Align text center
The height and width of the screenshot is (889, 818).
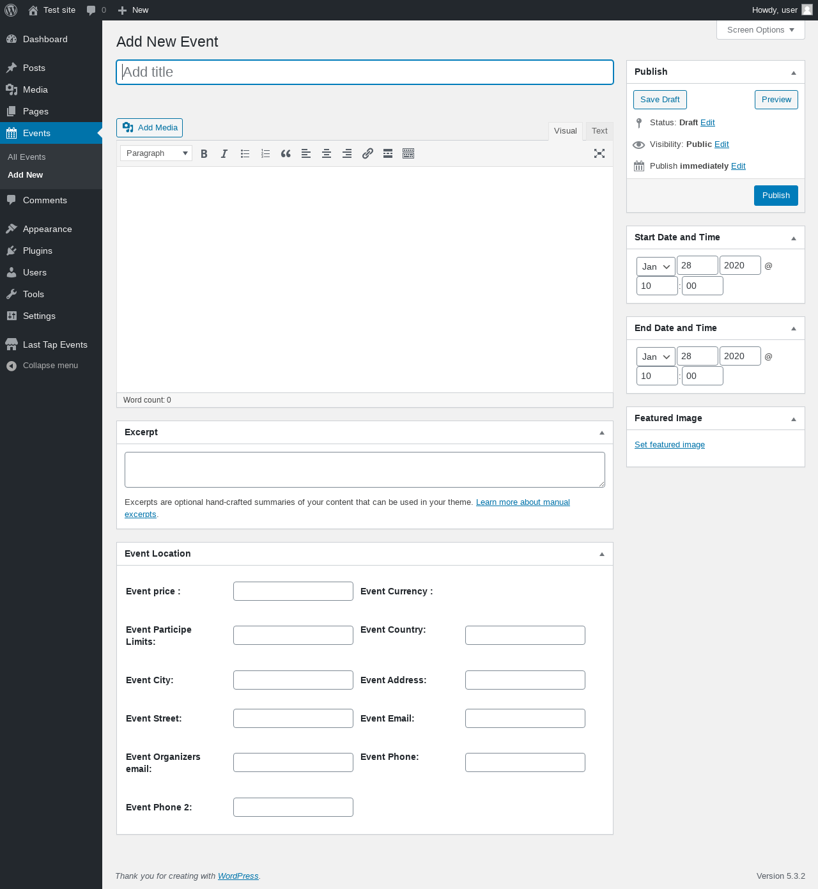pos(327,153)
